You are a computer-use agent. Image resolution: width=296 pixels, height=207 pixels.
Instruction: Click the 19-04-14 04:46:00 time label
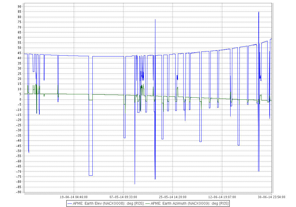click(x=74, y=197)
